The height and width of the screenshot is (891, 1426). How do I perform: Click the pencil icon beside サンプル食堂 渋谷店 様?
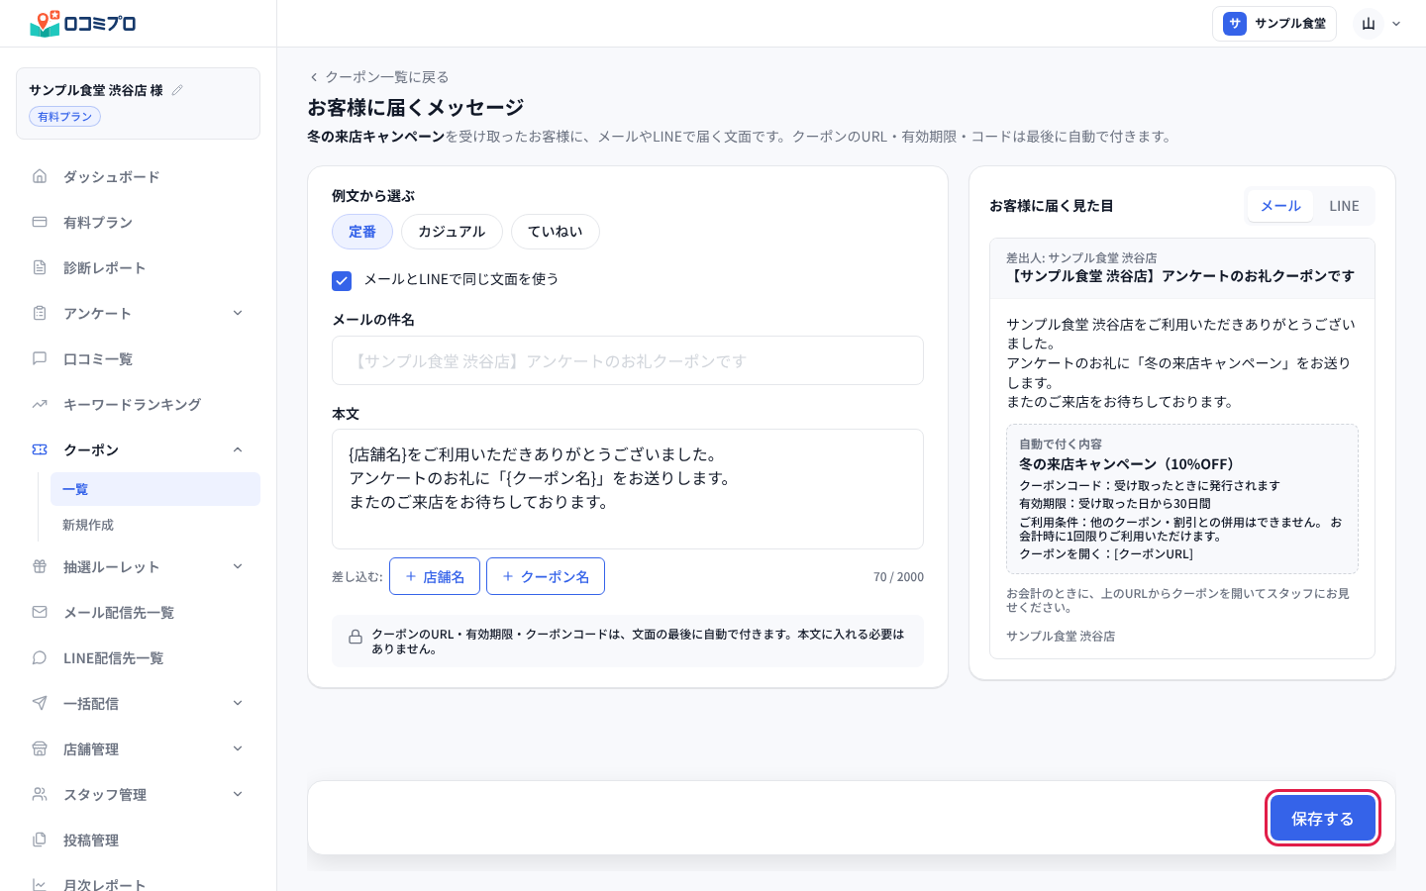(177, 90)
